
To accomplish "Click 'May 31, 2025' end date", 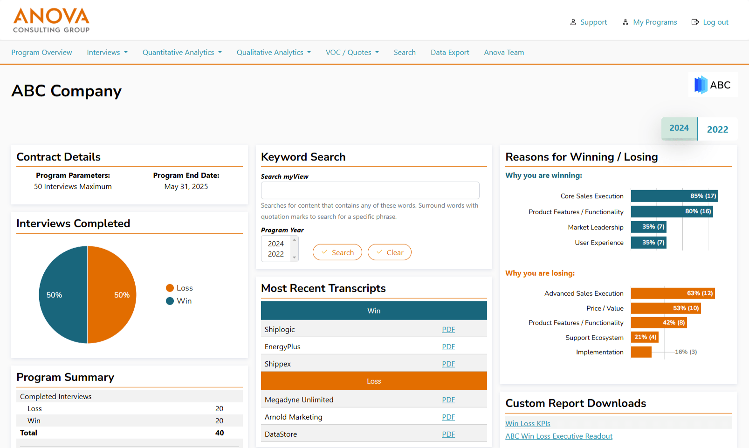I will (x=186, y=186).
